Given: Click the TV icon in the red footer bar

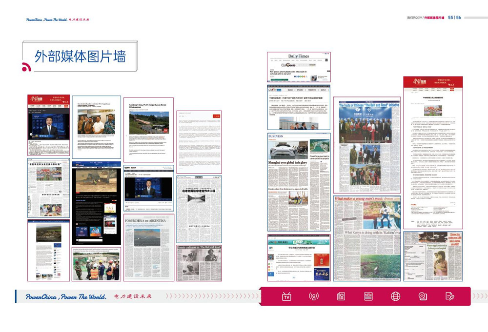Looking at the screenshot, I should 285,295.
